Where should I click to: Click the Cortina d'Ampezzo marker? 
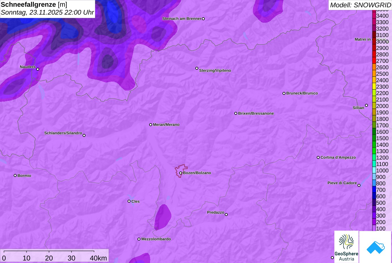pyautogui.click(x=318, y=157)
